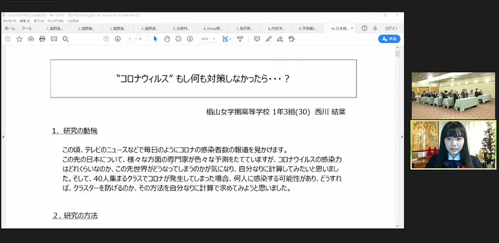The height and width of the screenshot is (243, 499).
Task: Go to the previous page arrow
Action: coord(106,39)
